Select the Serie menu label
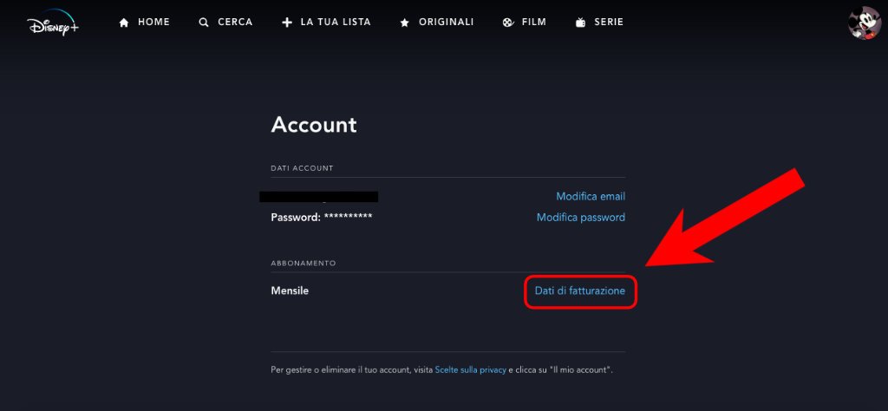888x411 pixels. tap(609, 23)
